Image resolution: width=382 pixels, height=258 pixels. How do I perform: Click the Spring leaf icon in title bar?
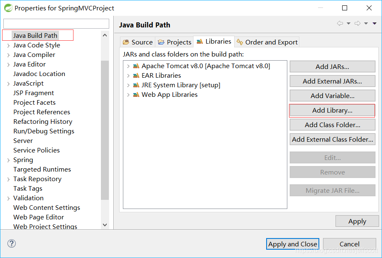tap(8, 8)
